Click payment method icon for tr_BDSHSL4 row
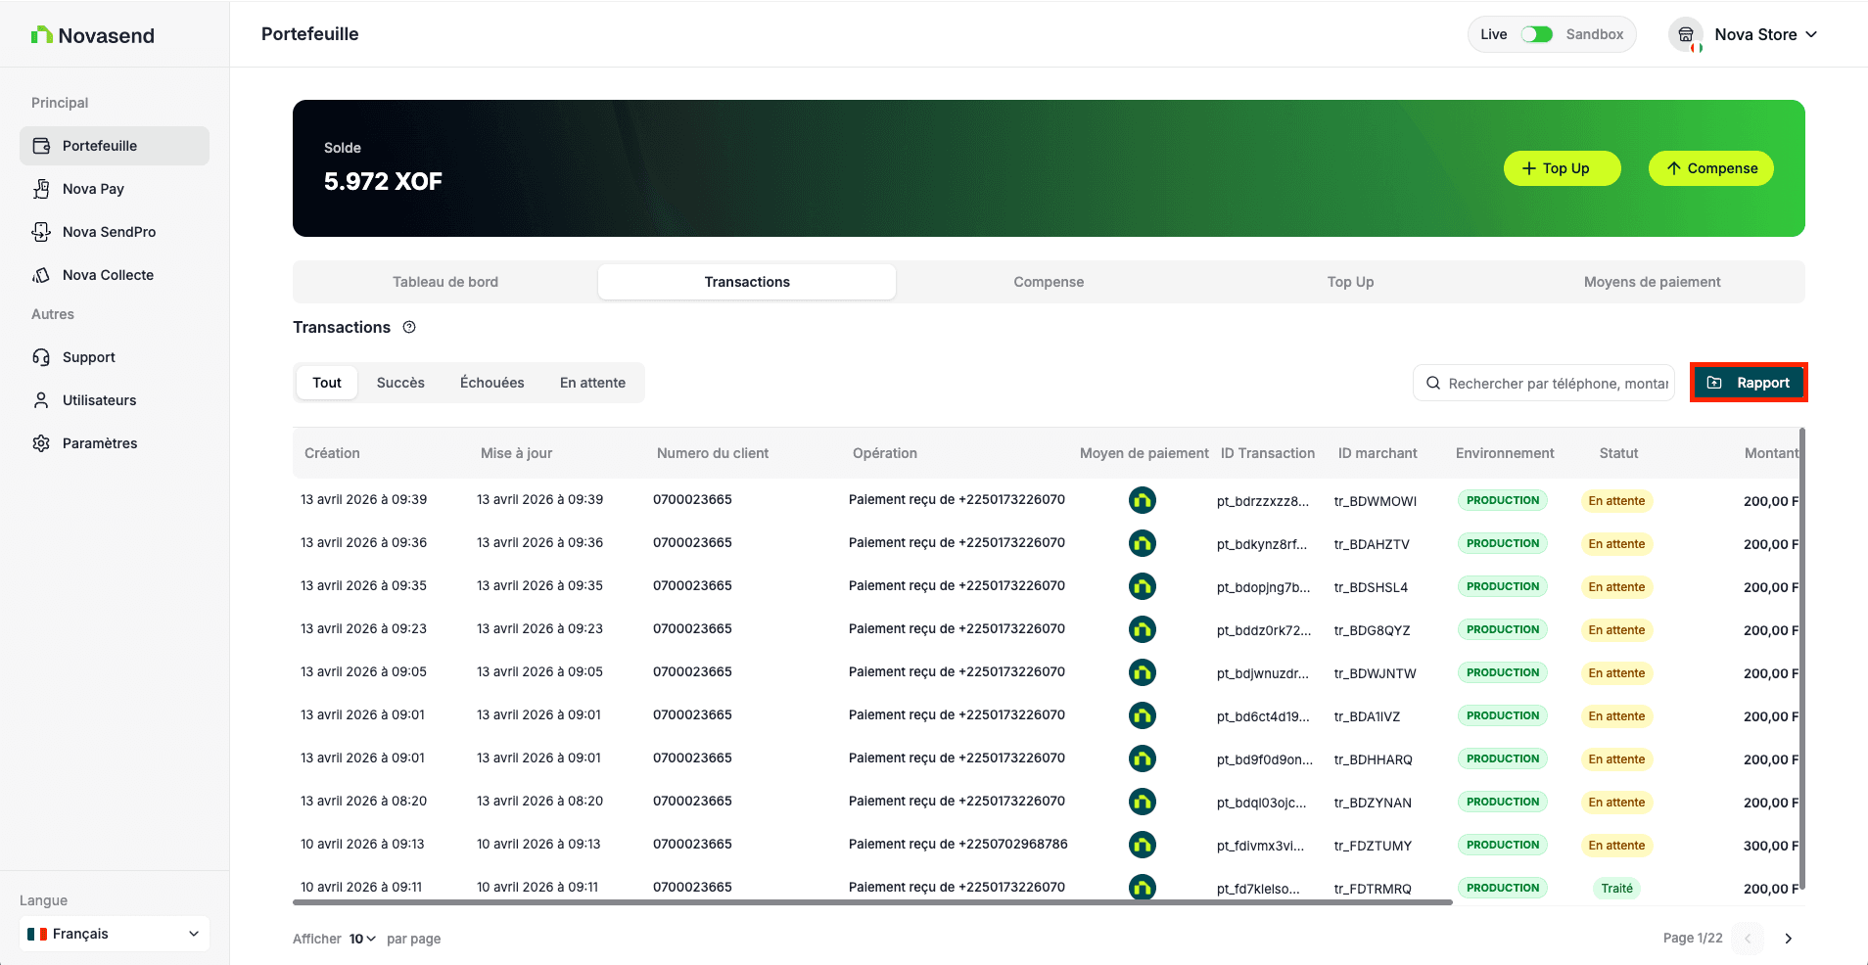The height and width of the screenshot is (965, 1868). [x=1142, y=586]
